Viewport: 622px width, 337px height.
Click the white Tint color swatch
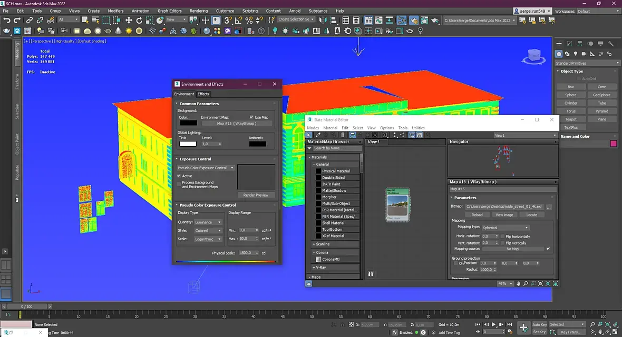[x=188, y=144]
